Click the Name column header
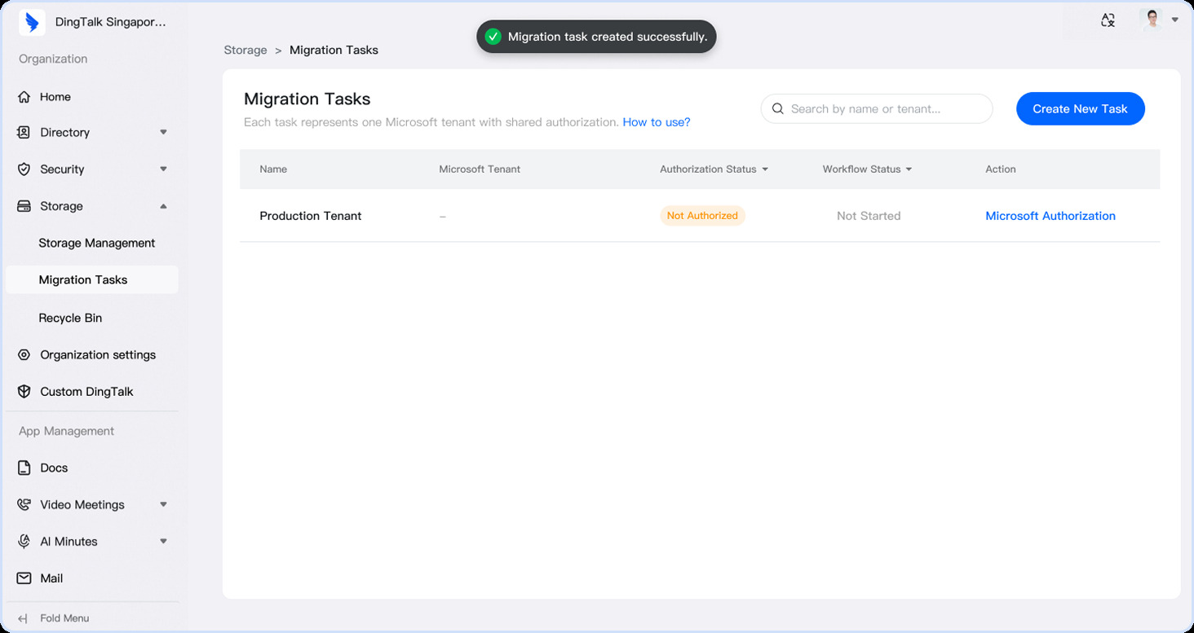1194x633 pixels. tap(273, 169)
